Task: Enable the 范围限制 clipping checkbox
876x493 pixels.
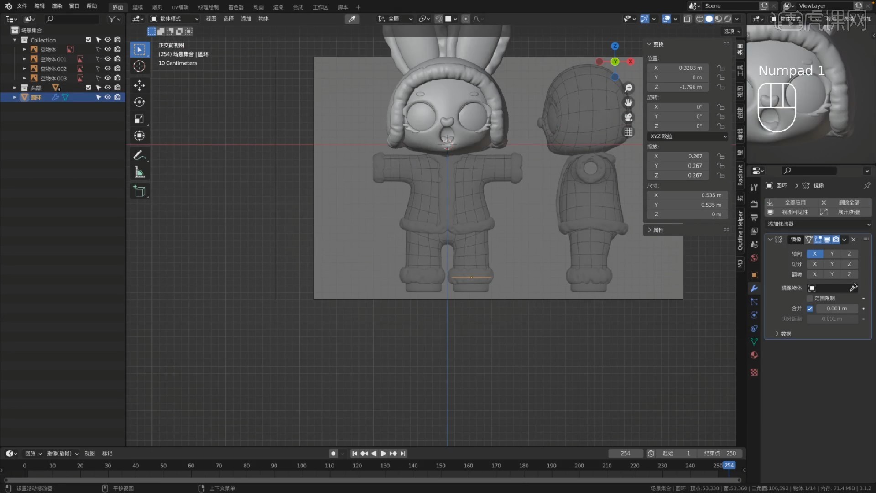Action: pyautogui.click(x=809, y=299)
